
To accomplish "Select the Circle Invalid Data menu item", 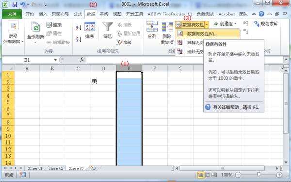I will pos(190,42).
